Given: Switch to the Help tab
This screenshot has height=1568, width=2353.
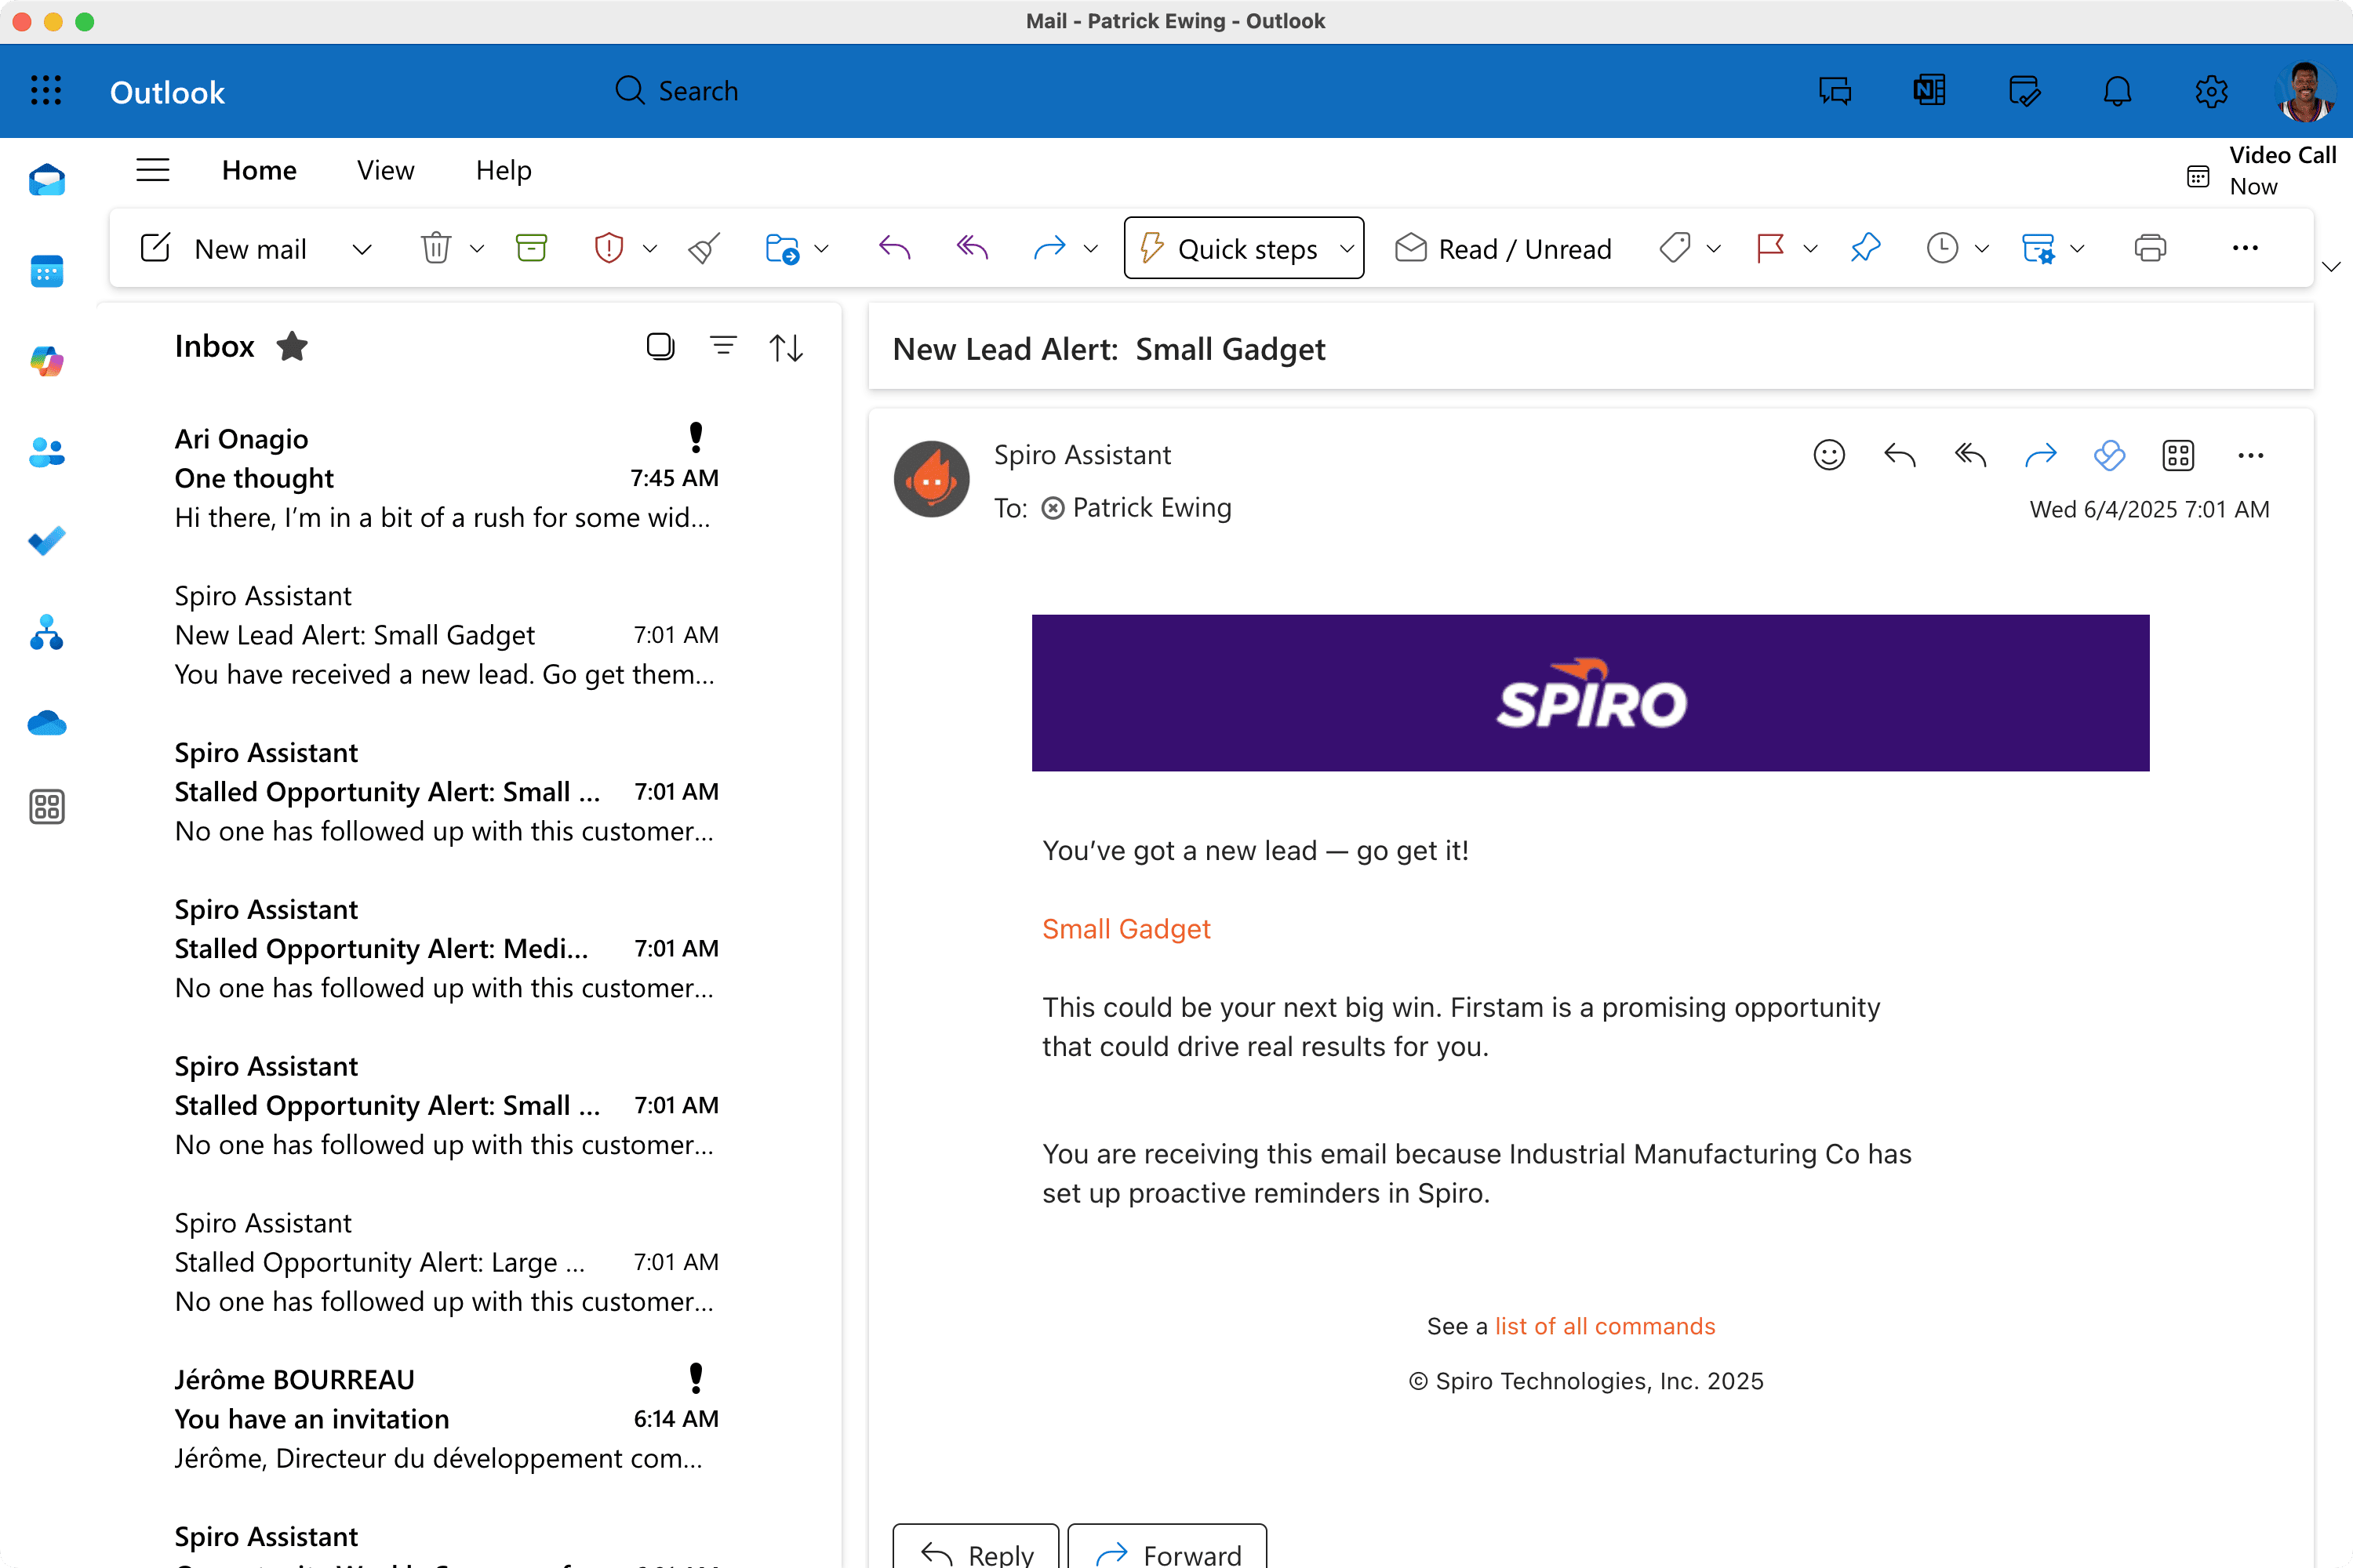Looking at the screenshot, I should (x=504, y=170).
